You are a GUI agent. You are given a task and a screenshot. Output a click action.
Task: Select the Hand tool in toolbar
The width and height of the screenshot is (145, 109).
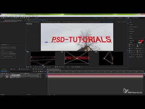coord(4,18)
